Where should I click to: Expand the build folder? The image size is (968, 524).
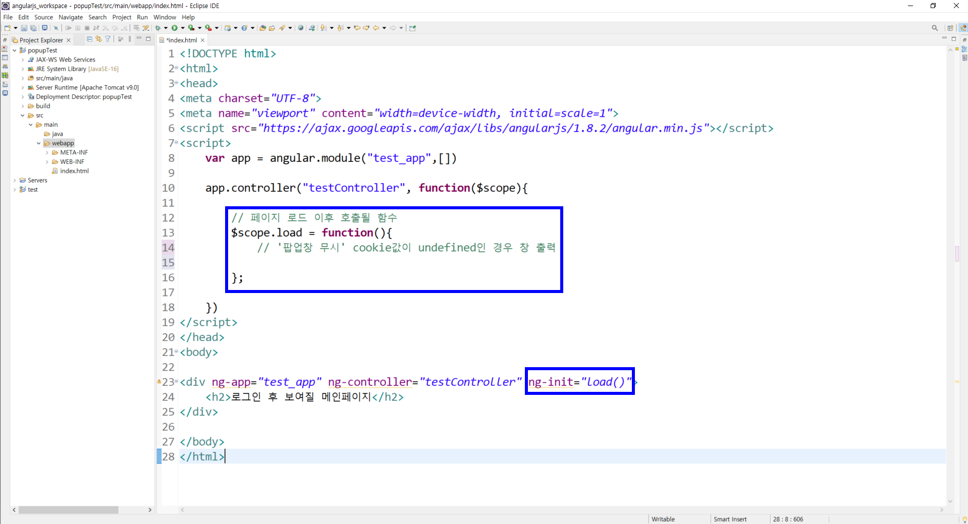pyautogui.click(x=23, y=106)
